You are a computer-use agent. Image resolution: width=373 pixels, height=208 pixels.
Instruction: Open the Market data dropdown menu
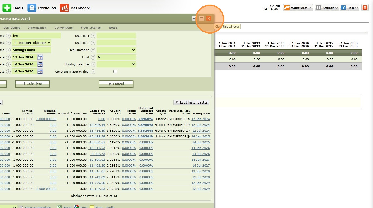click(x=298, y=8)
